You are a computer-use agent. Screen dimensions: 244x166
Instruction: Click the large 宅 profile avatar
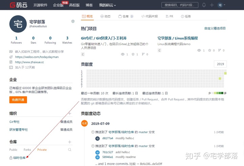[18, 24]
